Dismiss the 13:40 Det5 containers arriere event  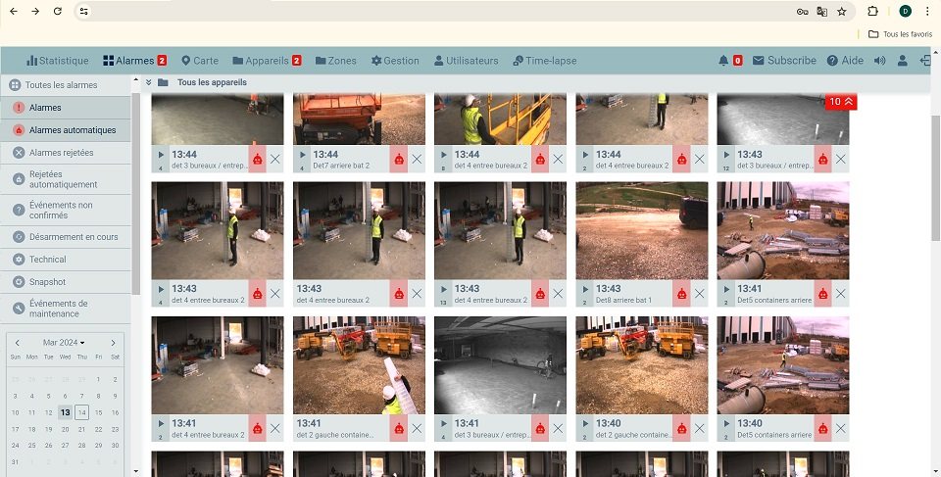(x=841, y=428)
